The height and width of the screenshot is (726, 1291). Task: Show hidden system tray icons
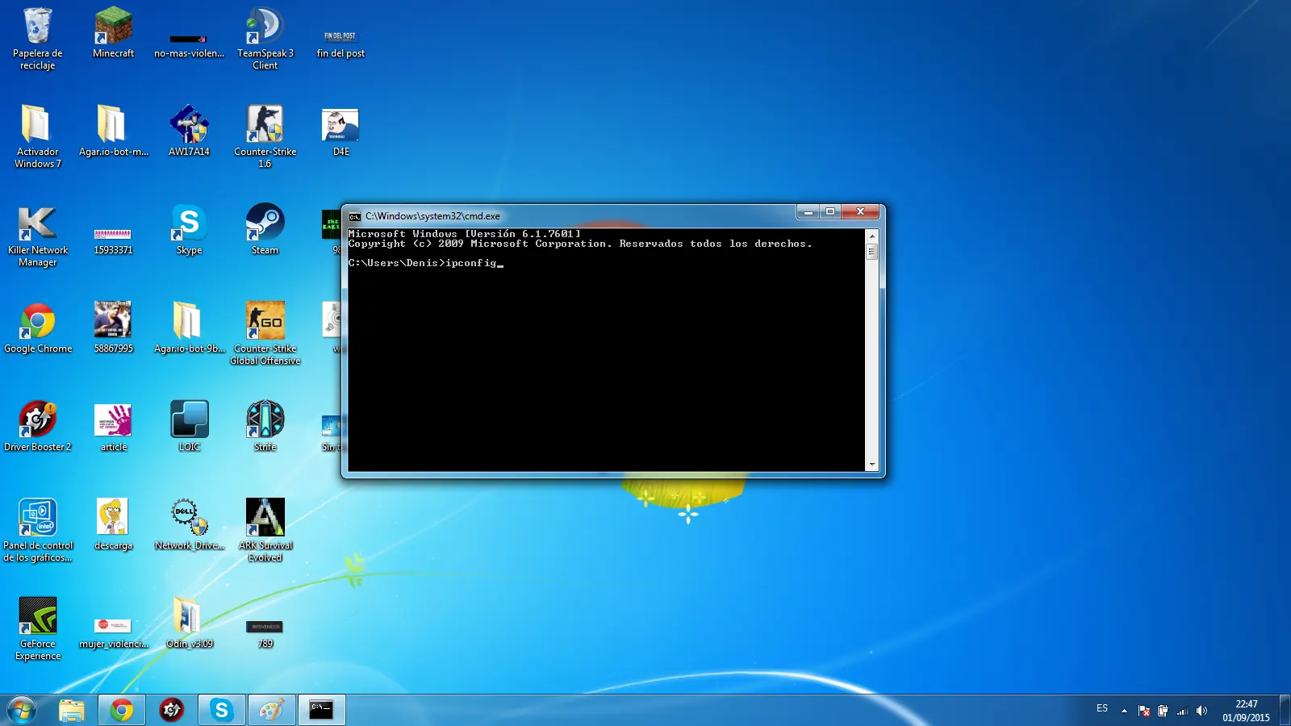coord(1124,711)
